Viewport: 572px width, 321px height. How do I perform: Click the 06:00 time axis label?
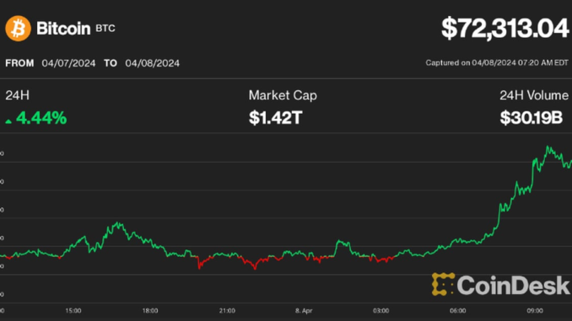coord(458,311)
